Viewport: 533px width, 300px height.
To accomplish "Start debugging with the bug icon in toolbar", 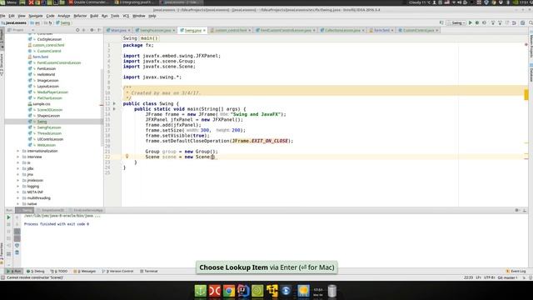I will click(x=477, y=22).
